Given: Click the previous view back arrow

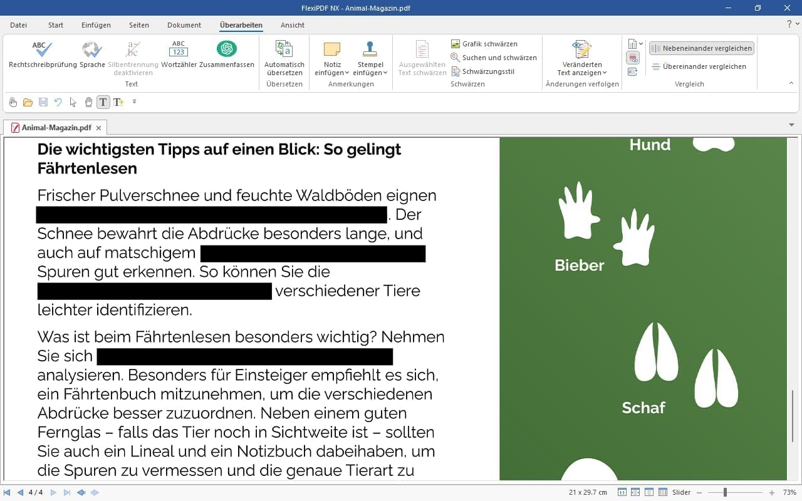Looking at the screenshot, I should 81,493.
